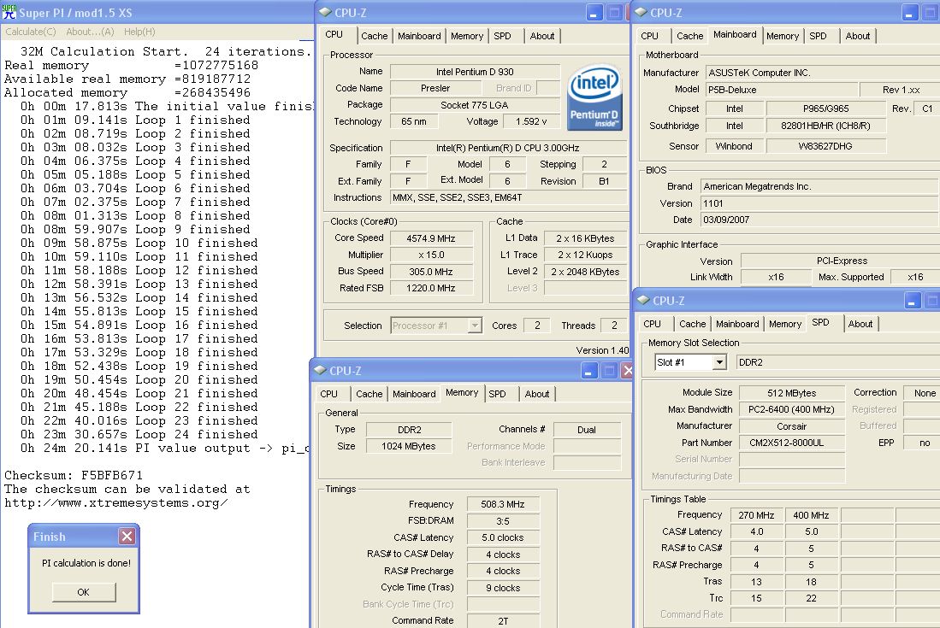This screenshot has width=940, height=628.
Task: Click the Bus Speed value 305.0 MHz
Action: (431, 271)
